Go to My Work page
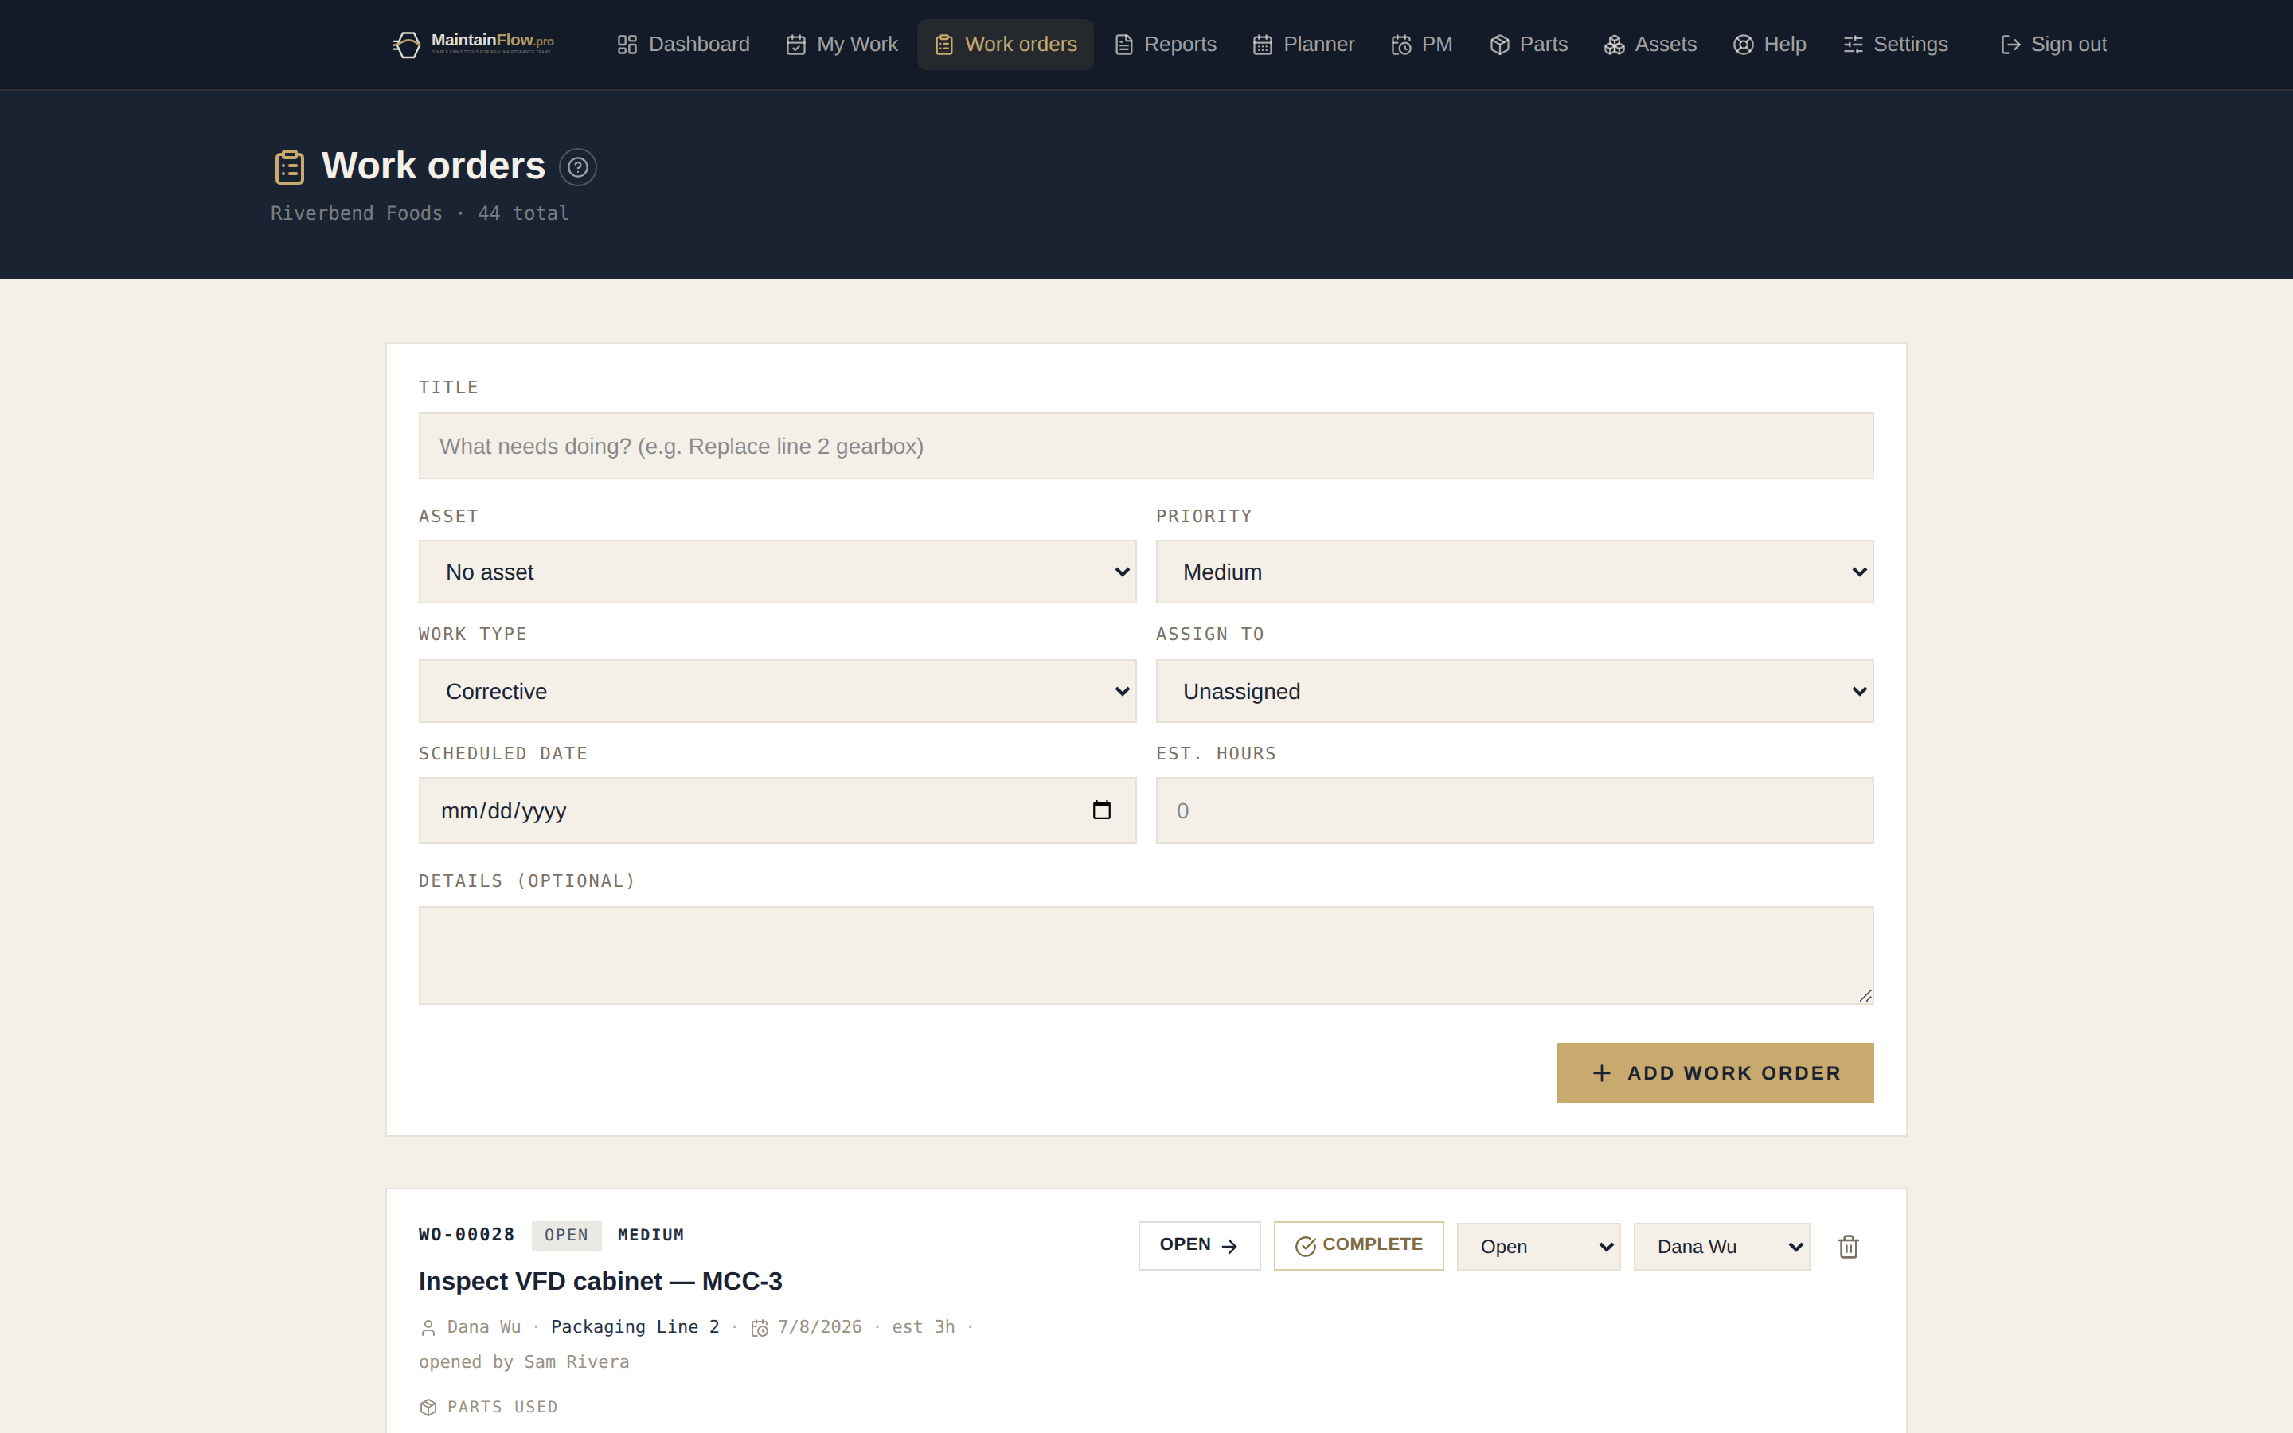The height and width of the screenshot is (1433, 2293). [842, 45]
